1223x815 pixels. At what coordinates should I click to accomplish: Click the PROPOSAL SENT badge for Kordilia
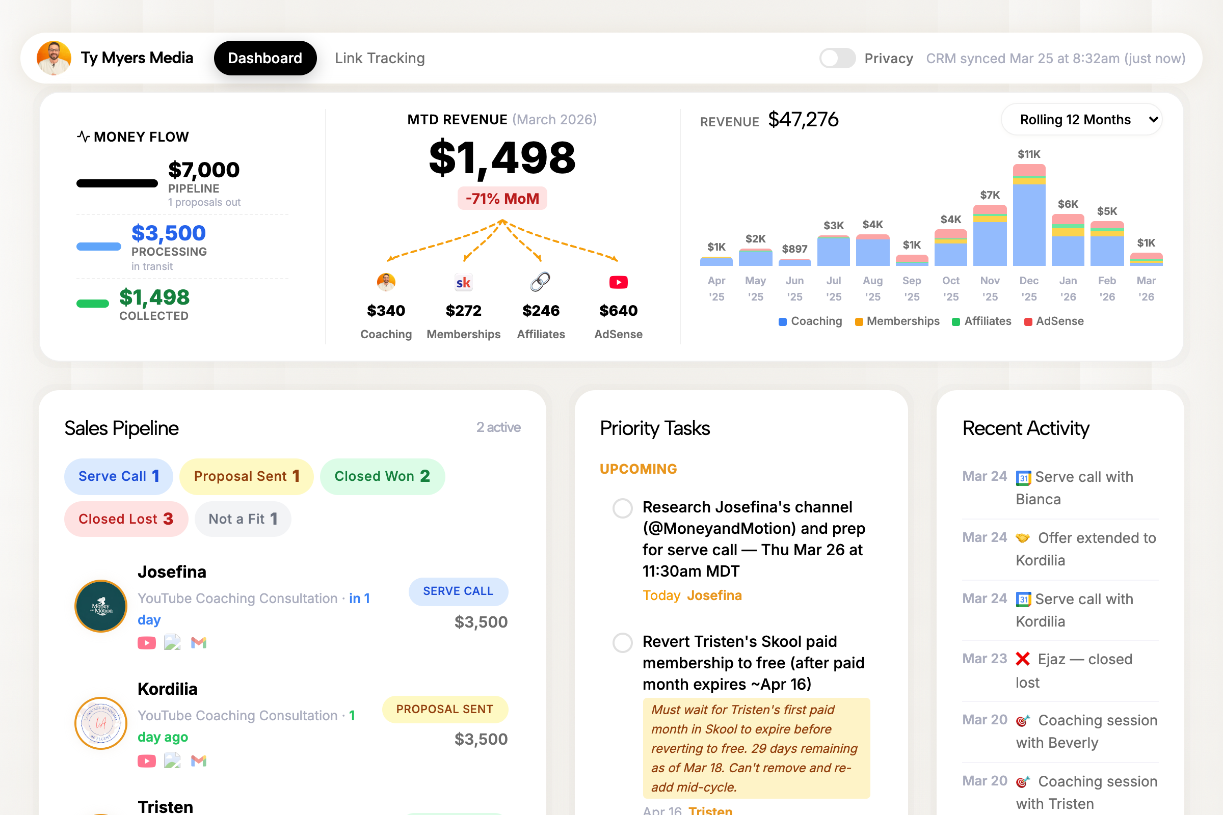[x=444, y=709]
